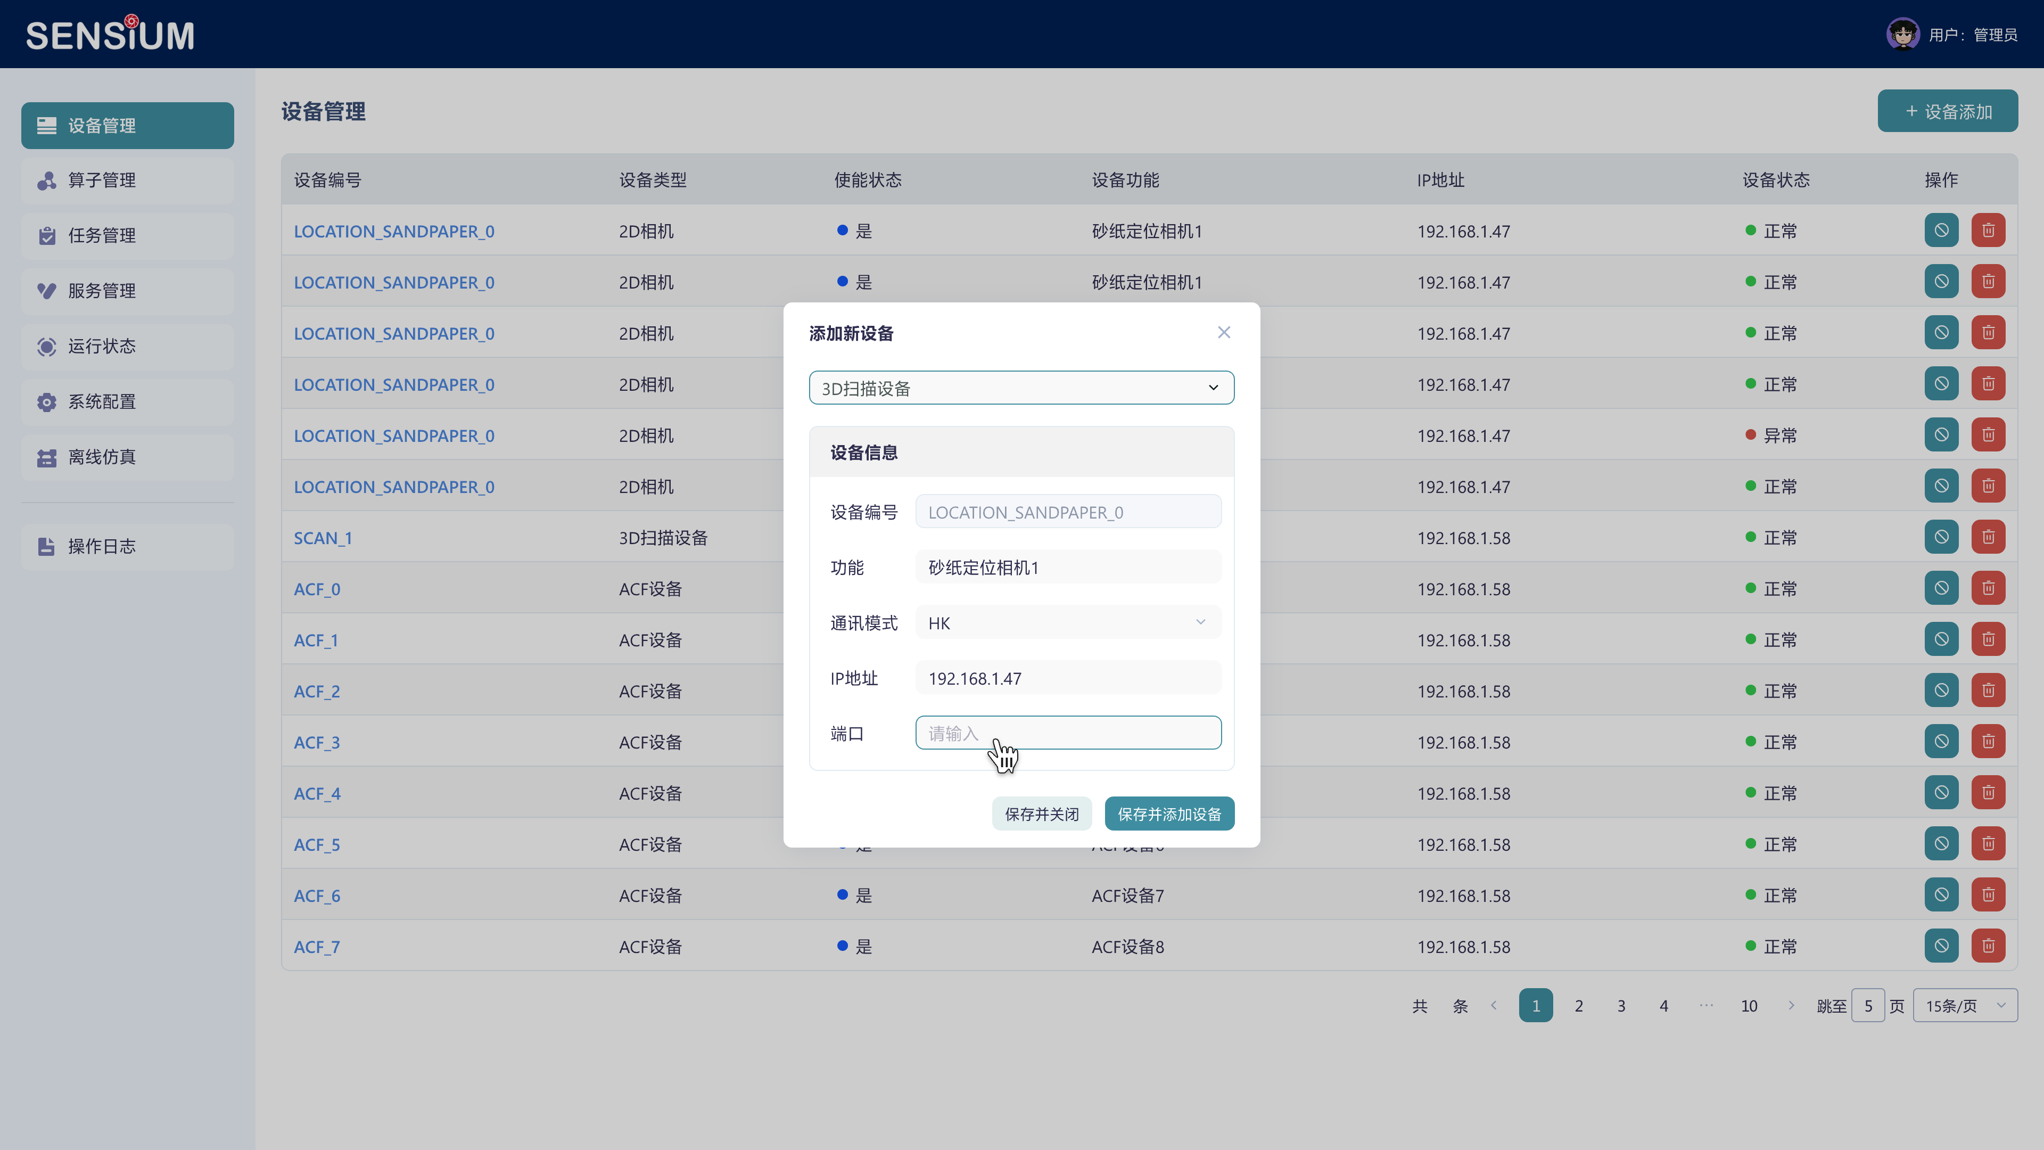Click the administrator avatar icon
2044x1150 pixels.
pyautogui.click(x=1903, y=34)
